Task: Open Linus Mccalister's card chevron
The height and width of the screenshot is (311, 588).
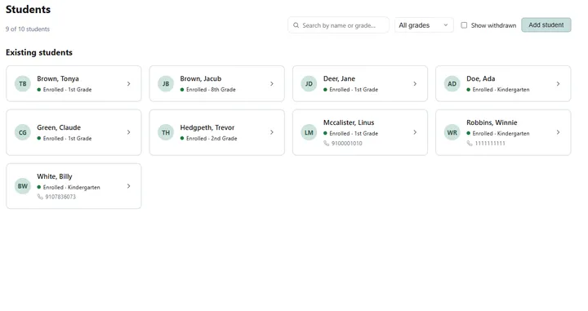Action: [415, 132]
